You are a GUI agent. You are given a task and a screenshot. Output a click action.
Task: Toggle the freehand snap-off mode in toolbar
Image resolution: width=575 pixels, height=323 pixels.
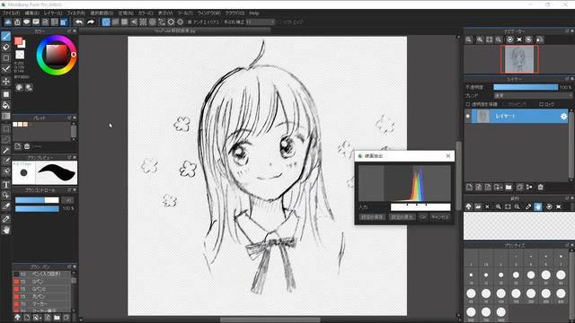coord(106,22)
